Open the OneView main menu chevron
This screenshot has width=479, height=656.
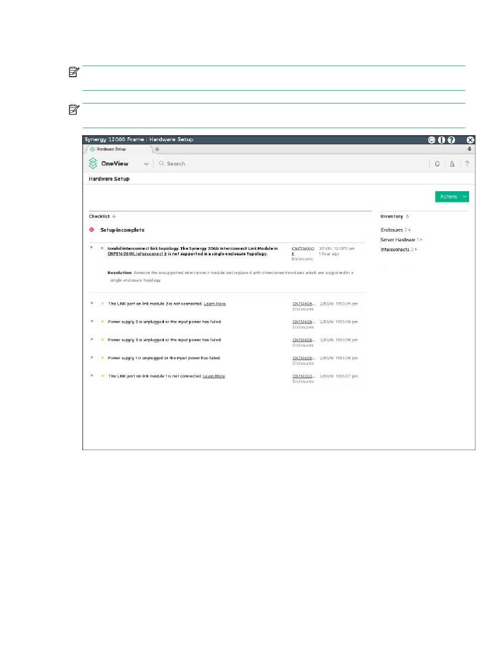point(146,164)
